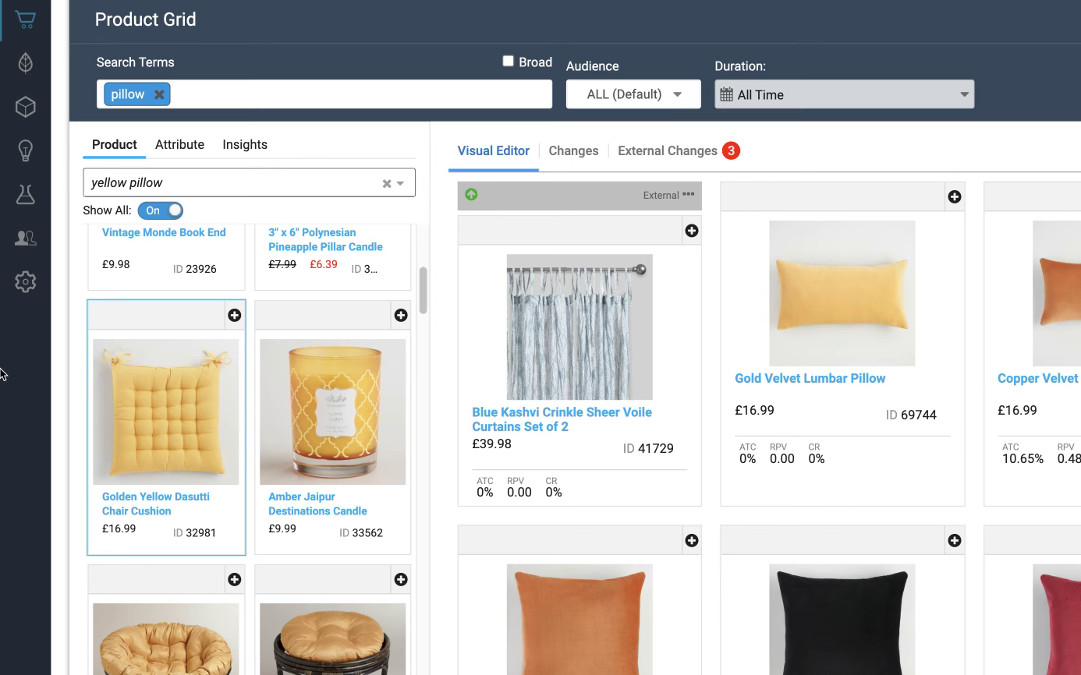
Task: Switch to the Attribute tab
Action: tap(179, 144)
